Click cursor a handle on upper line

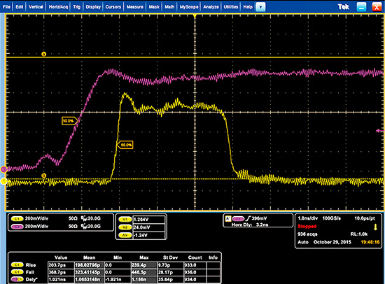click(x=44, y=54)
